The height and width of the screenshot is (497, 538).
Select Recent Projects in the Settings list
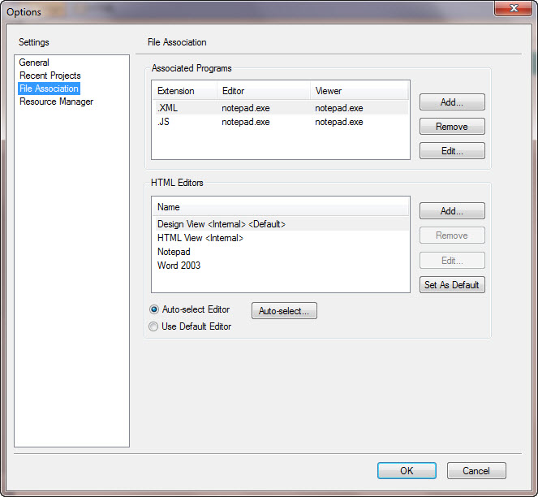click(x=49, y=76)
